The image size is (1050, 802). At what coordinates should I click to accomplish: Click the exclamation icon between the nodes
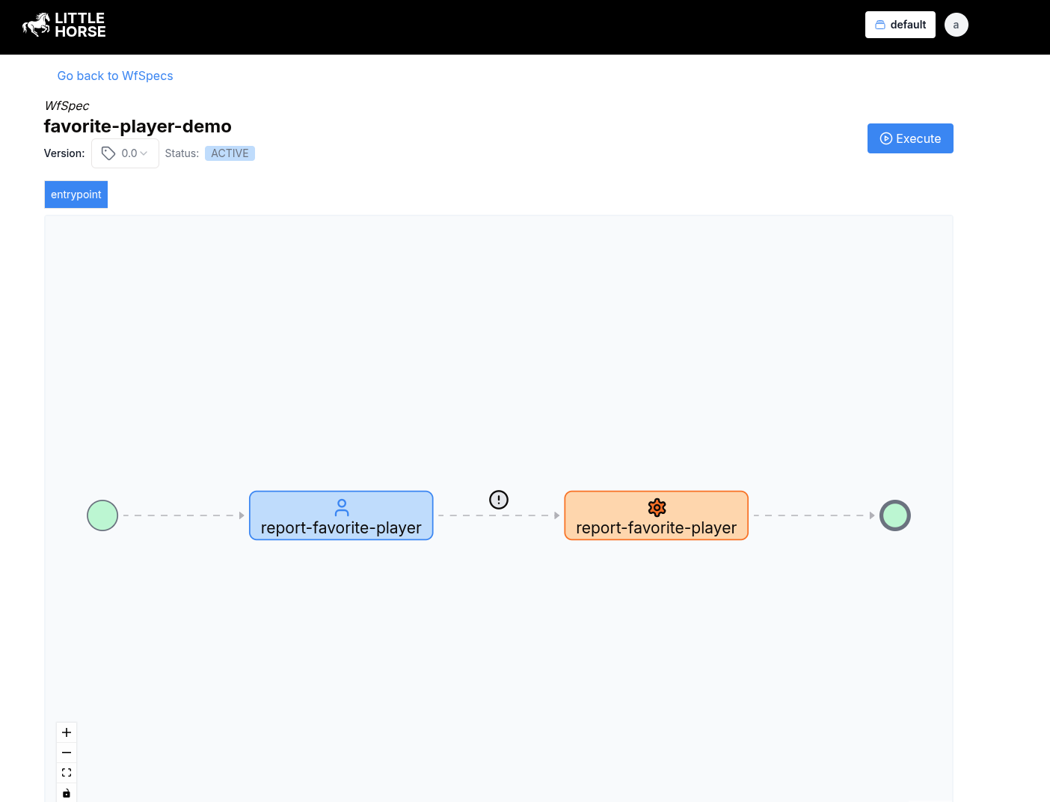(x=498, y=499)
